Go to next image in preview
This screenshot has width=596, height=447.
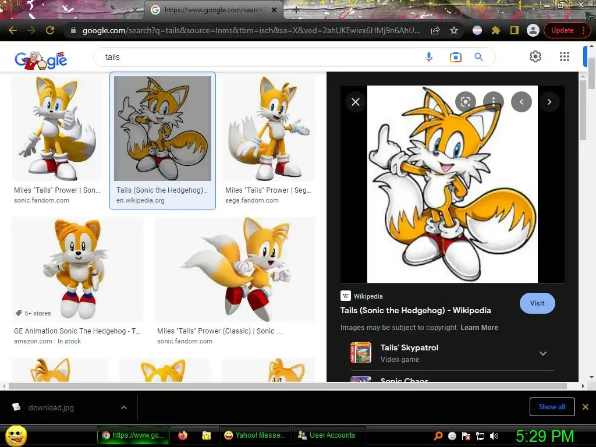(x=549, y=102)
